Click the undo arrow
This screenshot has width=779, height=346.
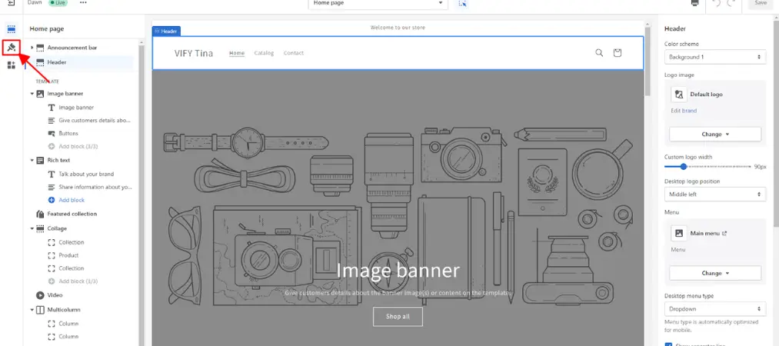click(716, 3)
